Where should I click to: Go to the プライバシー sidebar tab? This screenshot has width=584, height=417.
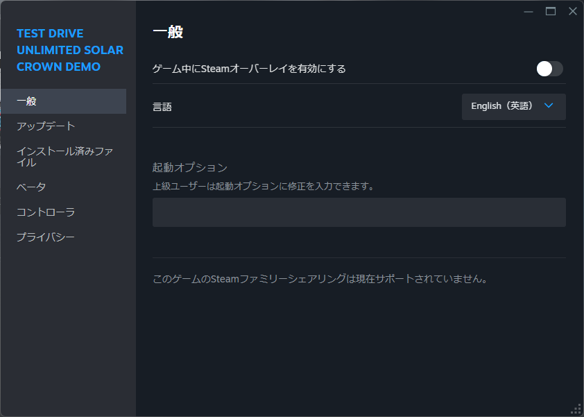coord(63,237)
